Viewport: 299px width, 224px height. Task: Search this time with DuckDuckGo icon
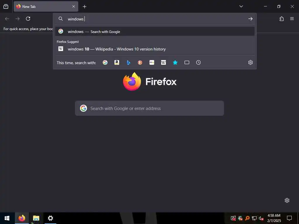(140, 62)
